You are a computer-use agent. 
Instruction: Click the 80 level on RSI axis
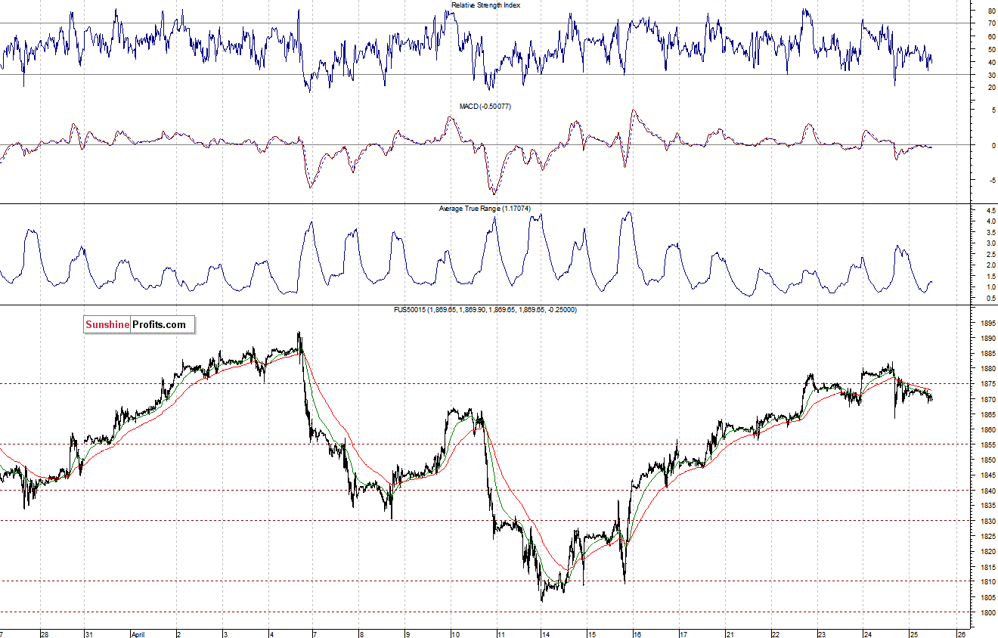point(990,11)
